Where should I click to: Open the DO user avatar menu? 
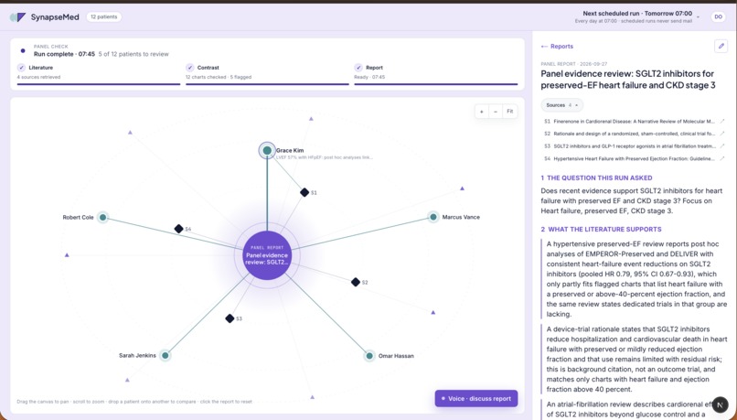(718, 17)
